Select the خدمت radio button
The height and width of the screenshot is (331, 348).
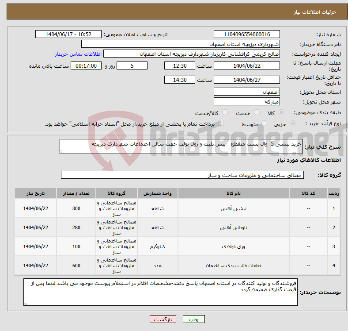257,112
